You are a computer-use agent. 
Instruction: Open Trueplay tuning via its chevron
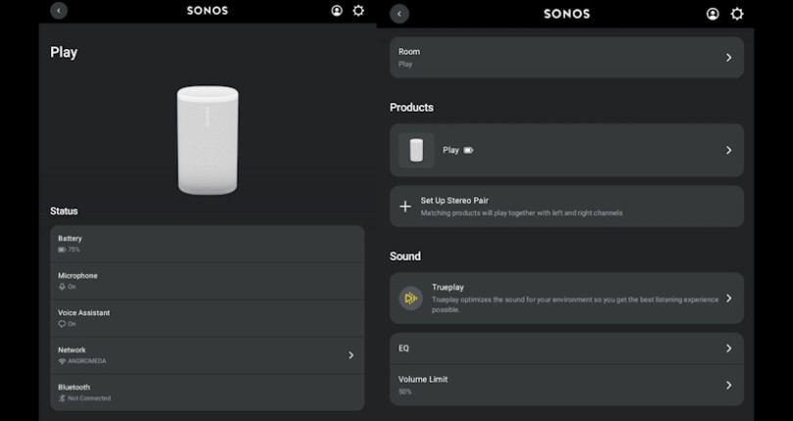click(x=728, y=298)
